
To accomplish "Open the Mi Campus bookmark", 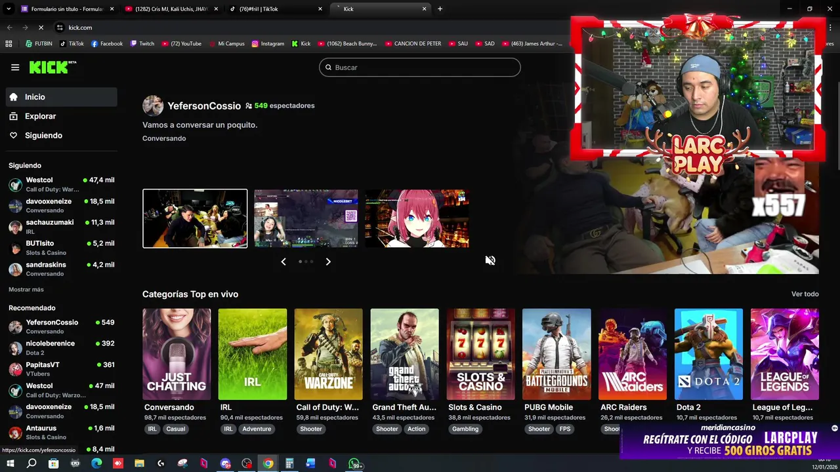I will (226, 44).
